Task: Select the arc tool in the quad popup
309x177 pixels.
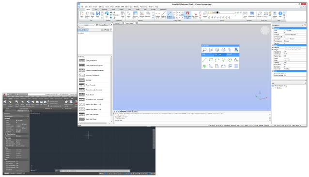Action: pos(217,60)
